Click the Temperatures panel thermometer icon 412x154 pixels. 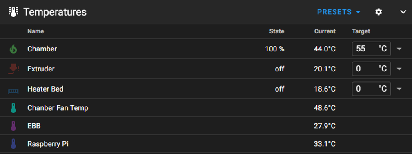(13, 12)
